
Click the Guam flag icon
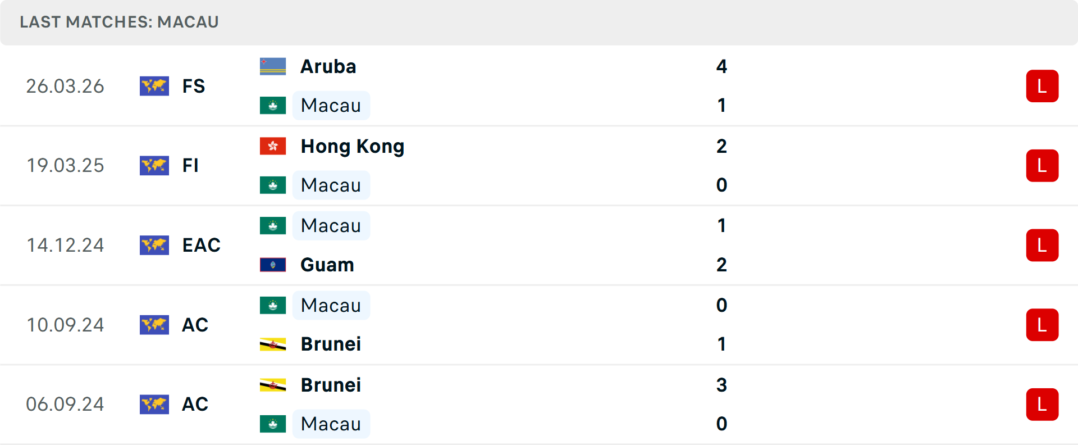point(273,265)
